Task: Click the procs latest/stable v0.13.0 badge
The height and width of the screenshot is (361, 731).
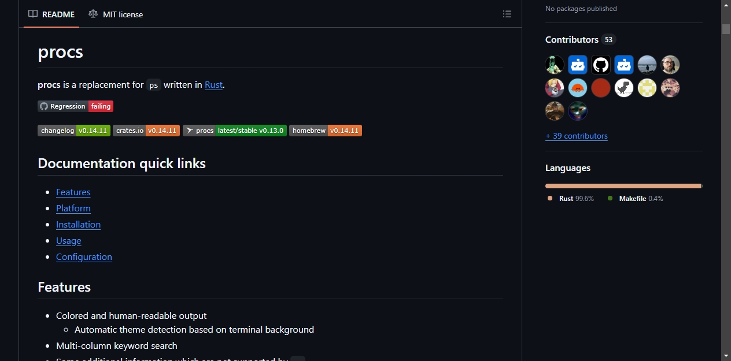Action: click(235, 131)
